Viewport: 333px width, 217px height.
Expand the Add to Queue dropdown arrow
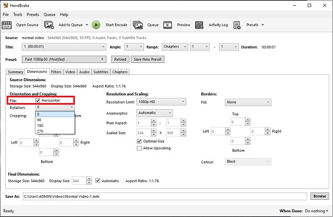point(87,25)
